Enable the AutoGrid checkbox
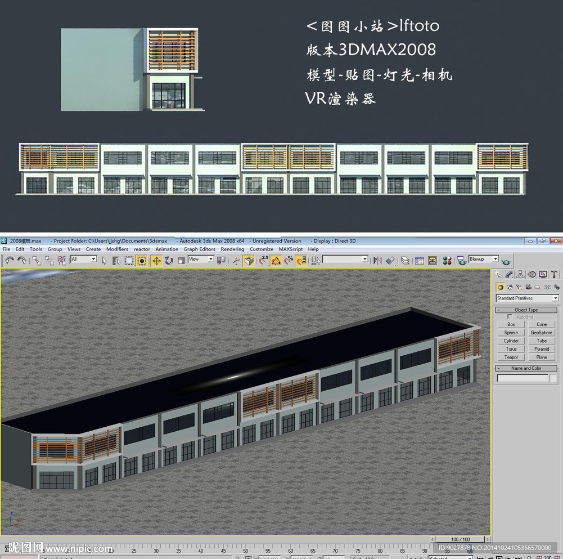This screenshot has width=563, height=559. point(510,317)
